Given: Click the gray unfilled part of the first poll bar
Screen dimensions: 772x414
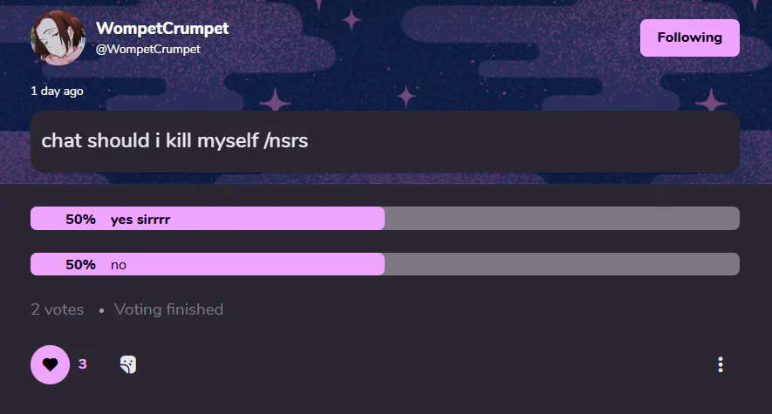Looking at the screenshot, I should click(562, 219).
